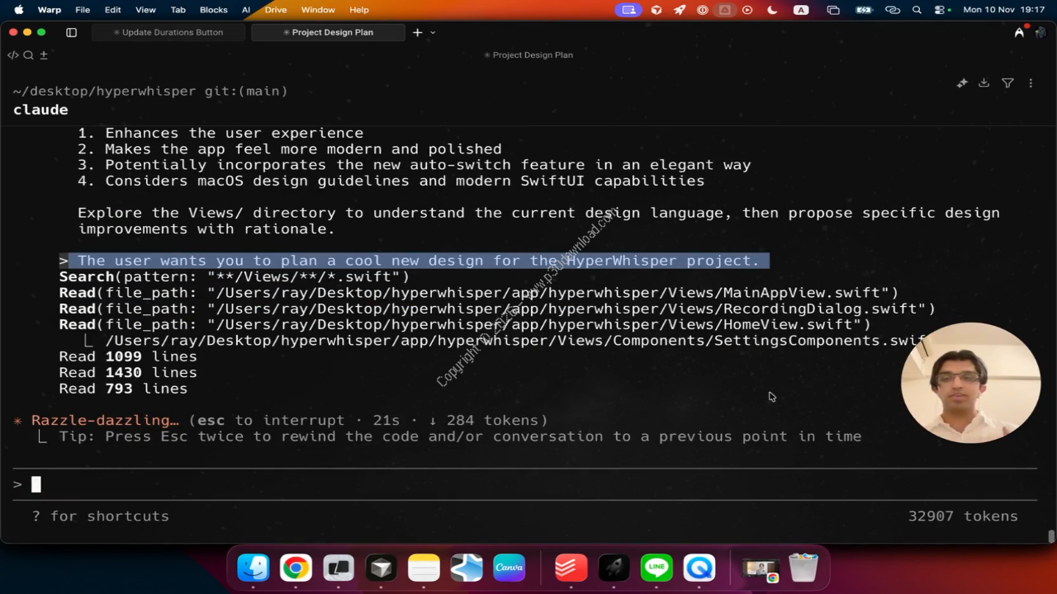The height and width of the screenshot is (594, 1057).
Task: Download the block output
Action: pyautogui.click(x=984, y=83)
